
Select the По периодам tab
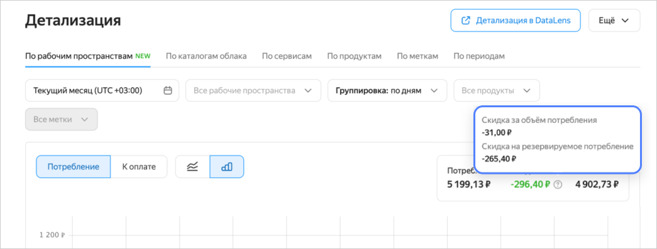(x=479, y=56)
